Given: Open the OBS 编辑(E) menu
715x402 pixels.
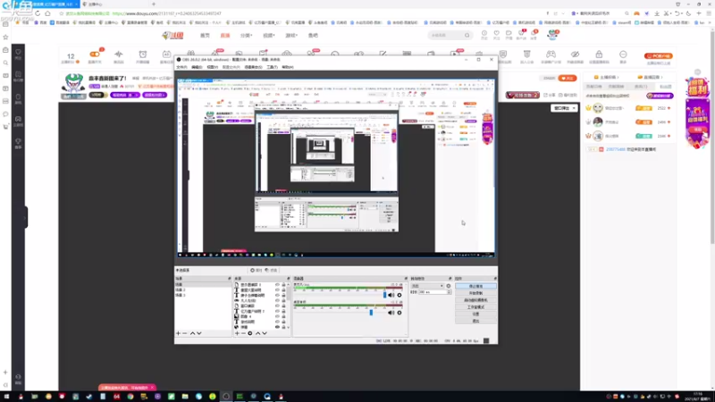Looking at the screenshot, I should pos(197,67).
